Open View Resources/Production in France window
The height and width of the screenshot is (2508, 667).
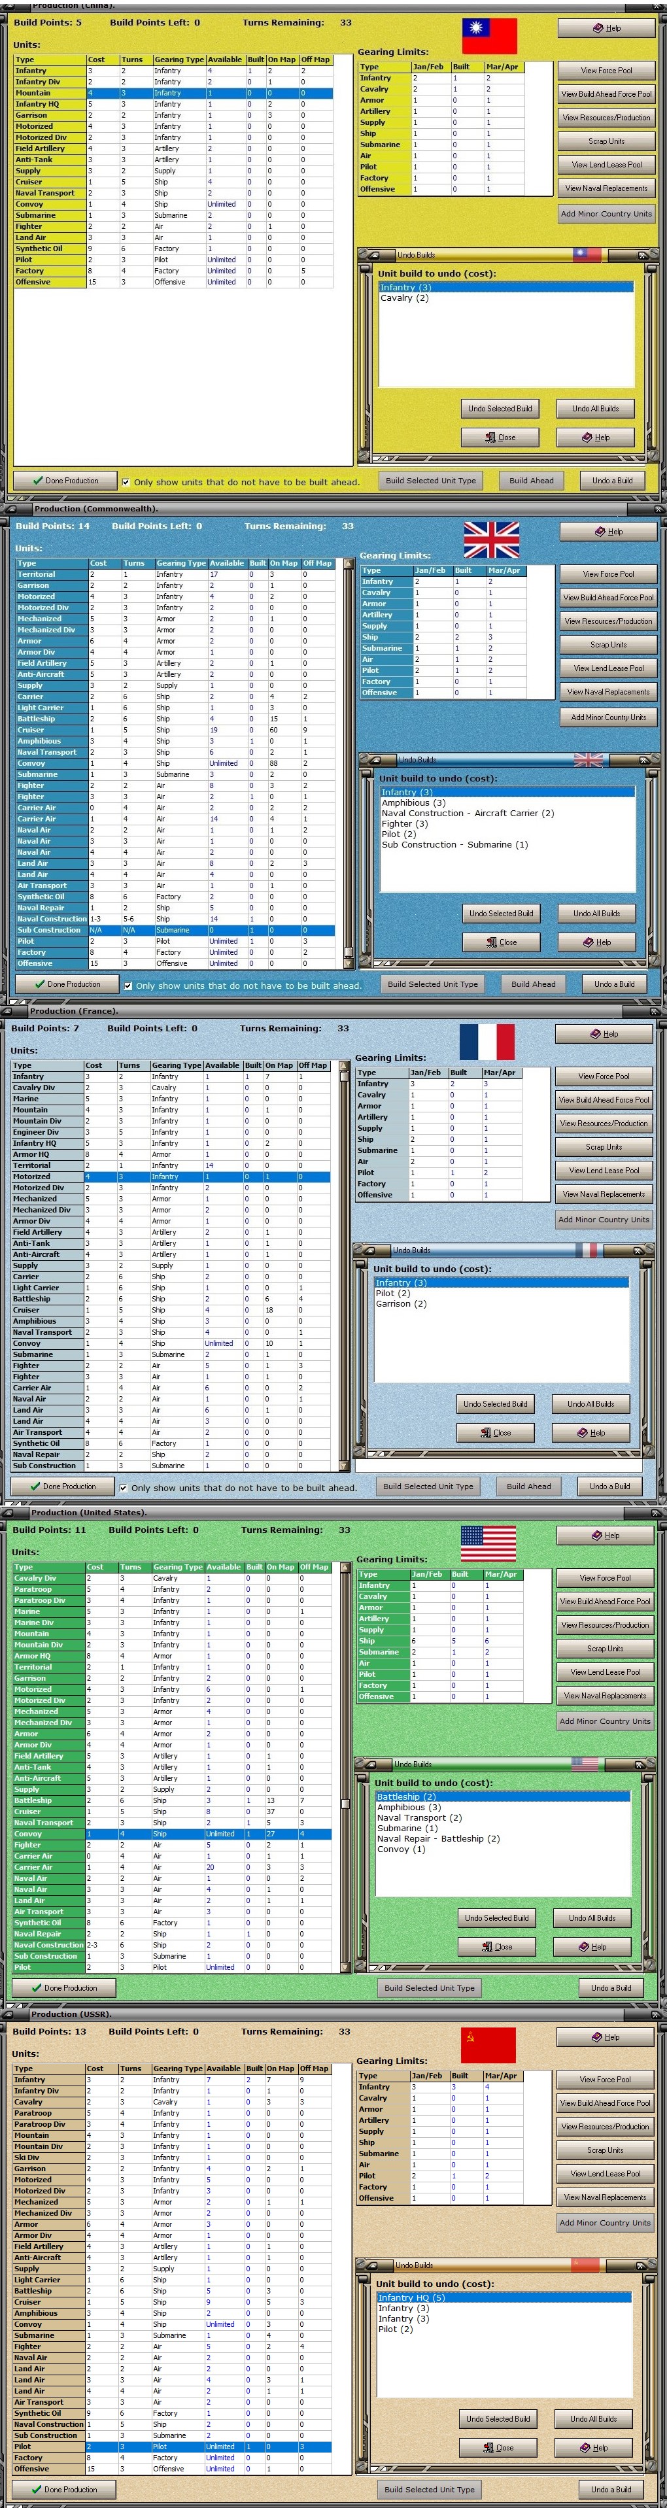pyautogui.click(x=604, y=1124)
